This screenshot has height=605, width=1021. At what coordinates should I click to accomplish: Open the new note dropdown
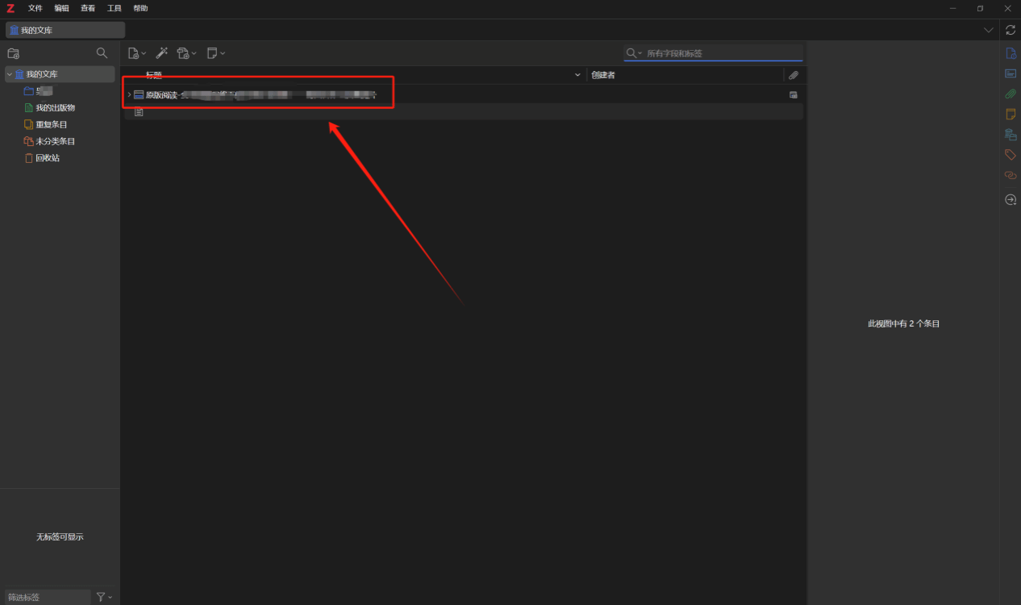click(216, 53)
